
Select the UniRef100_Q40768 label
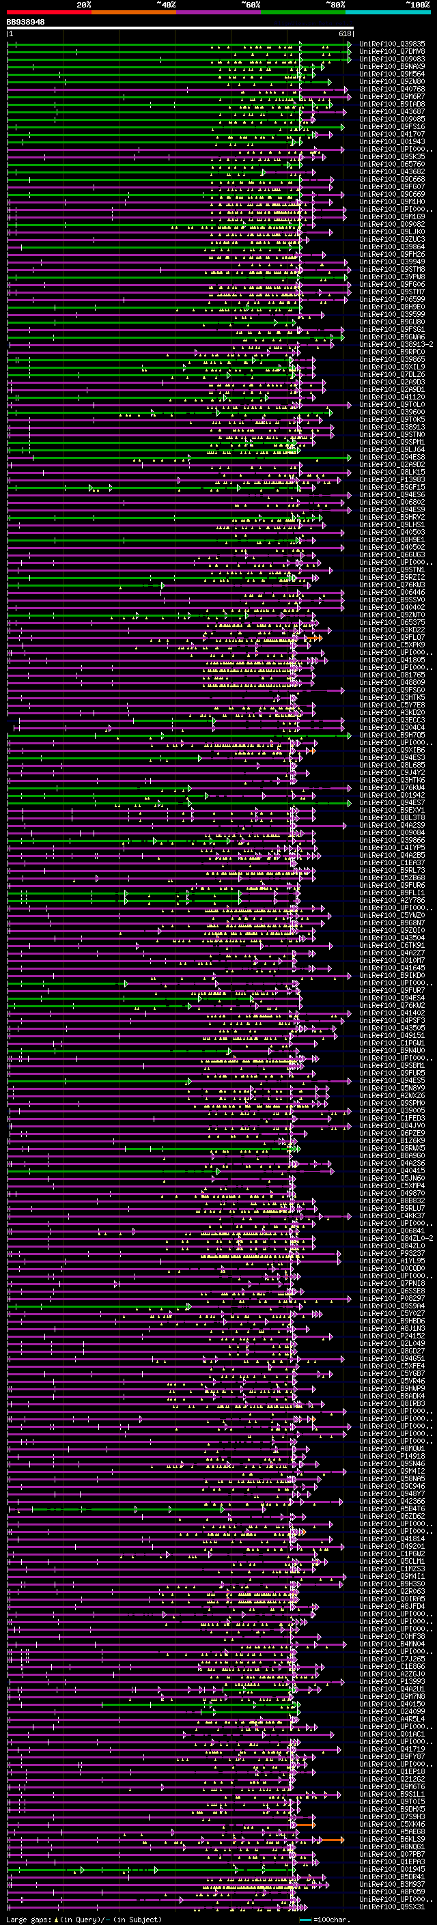click(392, 89)
